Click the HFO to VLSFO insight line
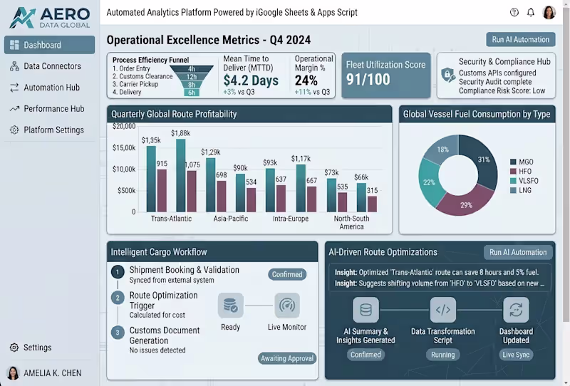The image size is (570, 386). (x=440, y=283)
